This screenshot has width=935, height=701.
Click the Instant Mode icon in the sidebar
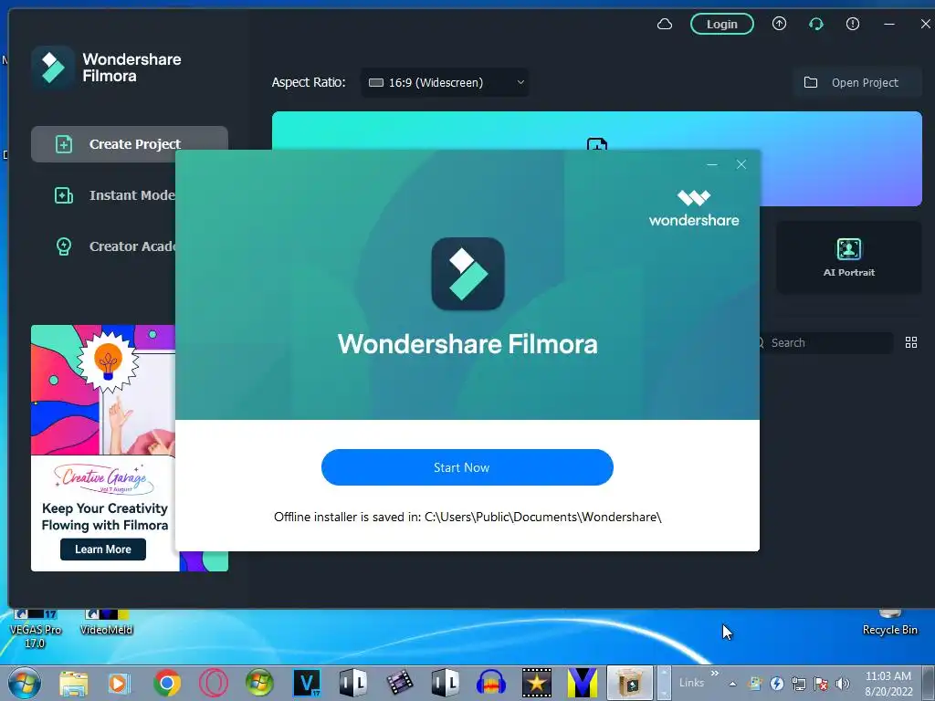[x=64, y=195]
